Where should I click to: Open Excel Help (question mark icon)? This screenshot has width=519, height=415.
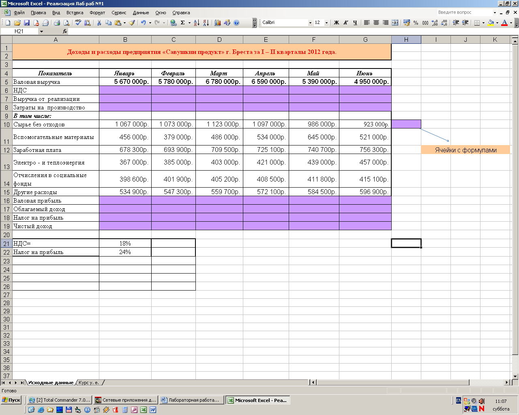click(x=236, y=23)
